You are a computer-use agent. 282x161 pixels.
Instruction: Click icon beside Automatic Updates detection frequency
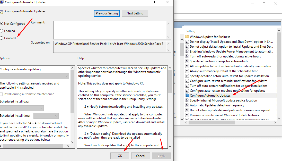tap(187, 105)
